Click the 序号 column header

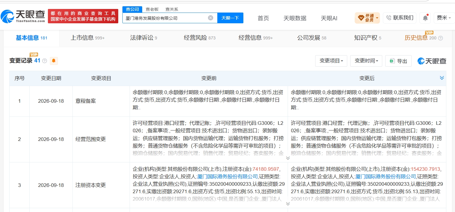pos(19,78)
